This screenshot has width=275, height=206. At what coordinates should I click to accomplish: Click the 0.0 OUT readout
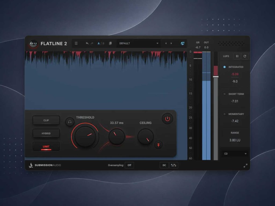click(x=207, y=47)
